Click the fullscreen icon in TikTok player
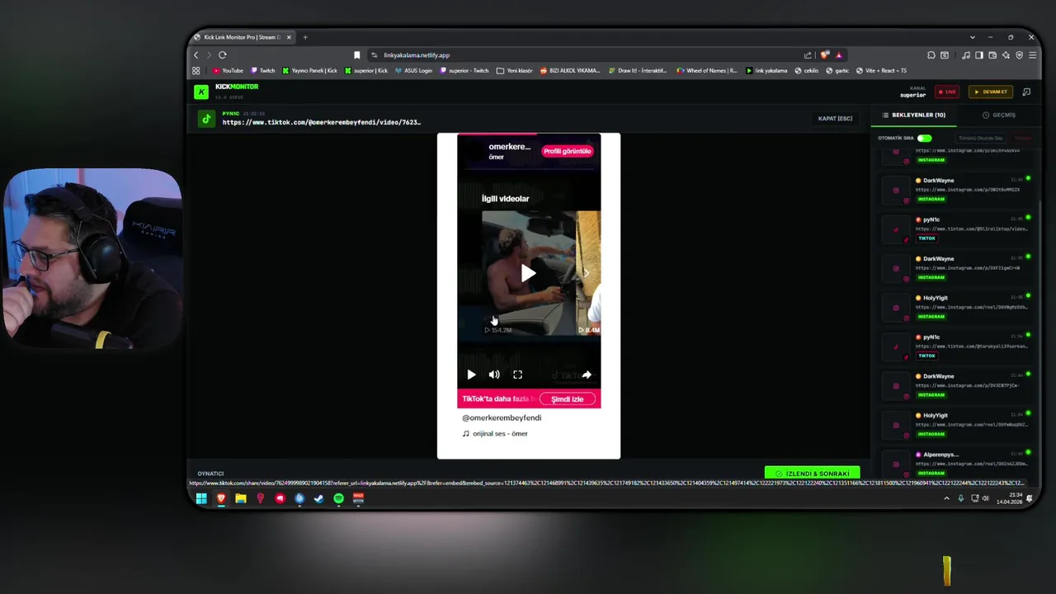 pyautogui.click(x=517, y=375)
